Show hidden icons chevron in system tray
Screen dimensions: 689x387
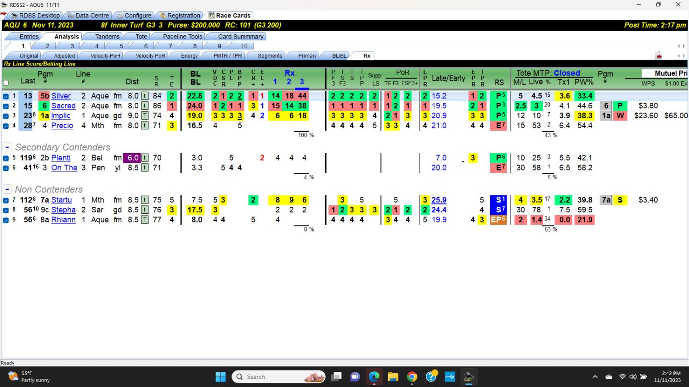pos(595,377)
